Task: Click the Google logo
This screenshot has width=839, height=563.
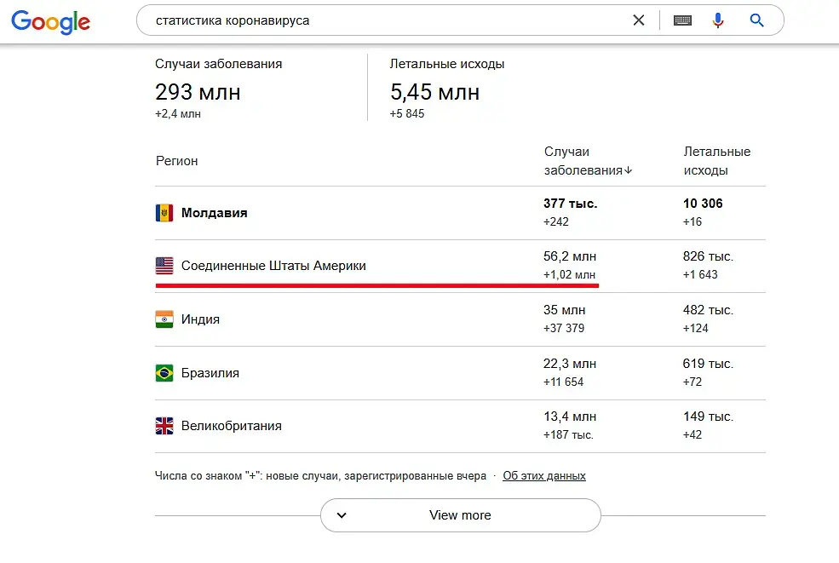Action: pos(51,22)
